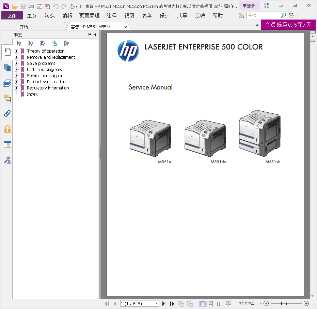
Task: Click the add new bookmark icon
Action: click(x=31, y=43)
